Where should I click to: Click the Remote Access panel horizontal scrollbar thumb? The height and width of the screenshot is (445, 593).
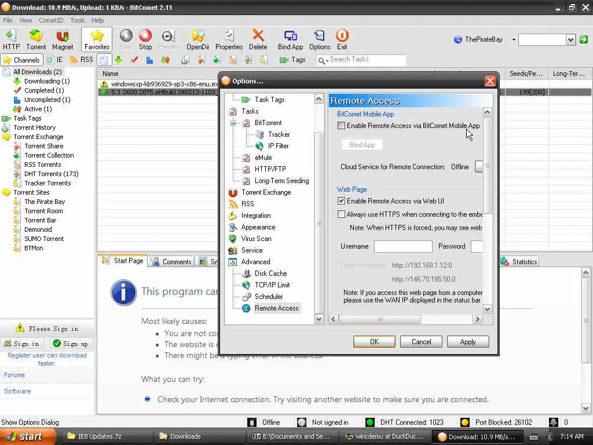[x=380, y=319]
